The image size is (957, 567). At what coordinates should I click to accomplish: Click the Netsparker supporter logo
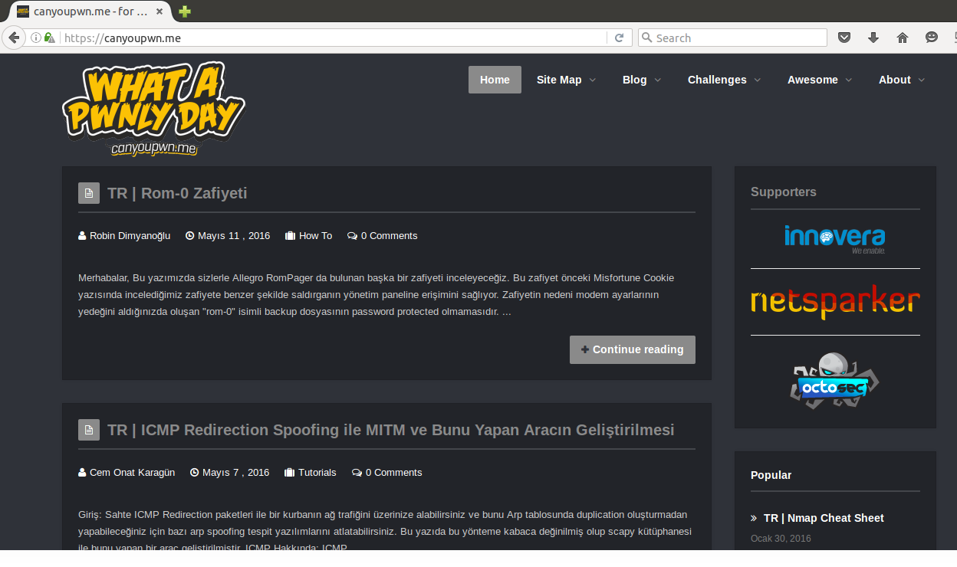click(835, 302)
